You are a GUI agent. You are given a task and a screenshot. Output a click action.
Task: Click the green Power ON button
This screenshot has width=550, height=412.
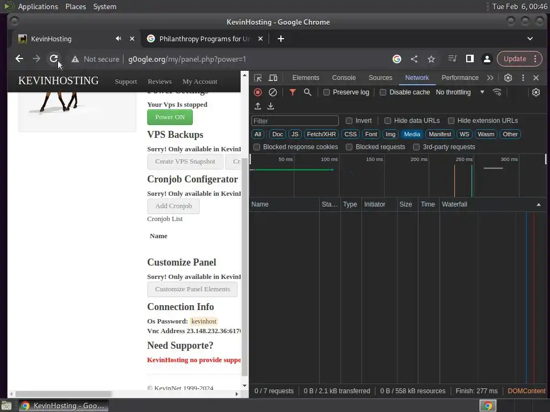tap(170, 117)
